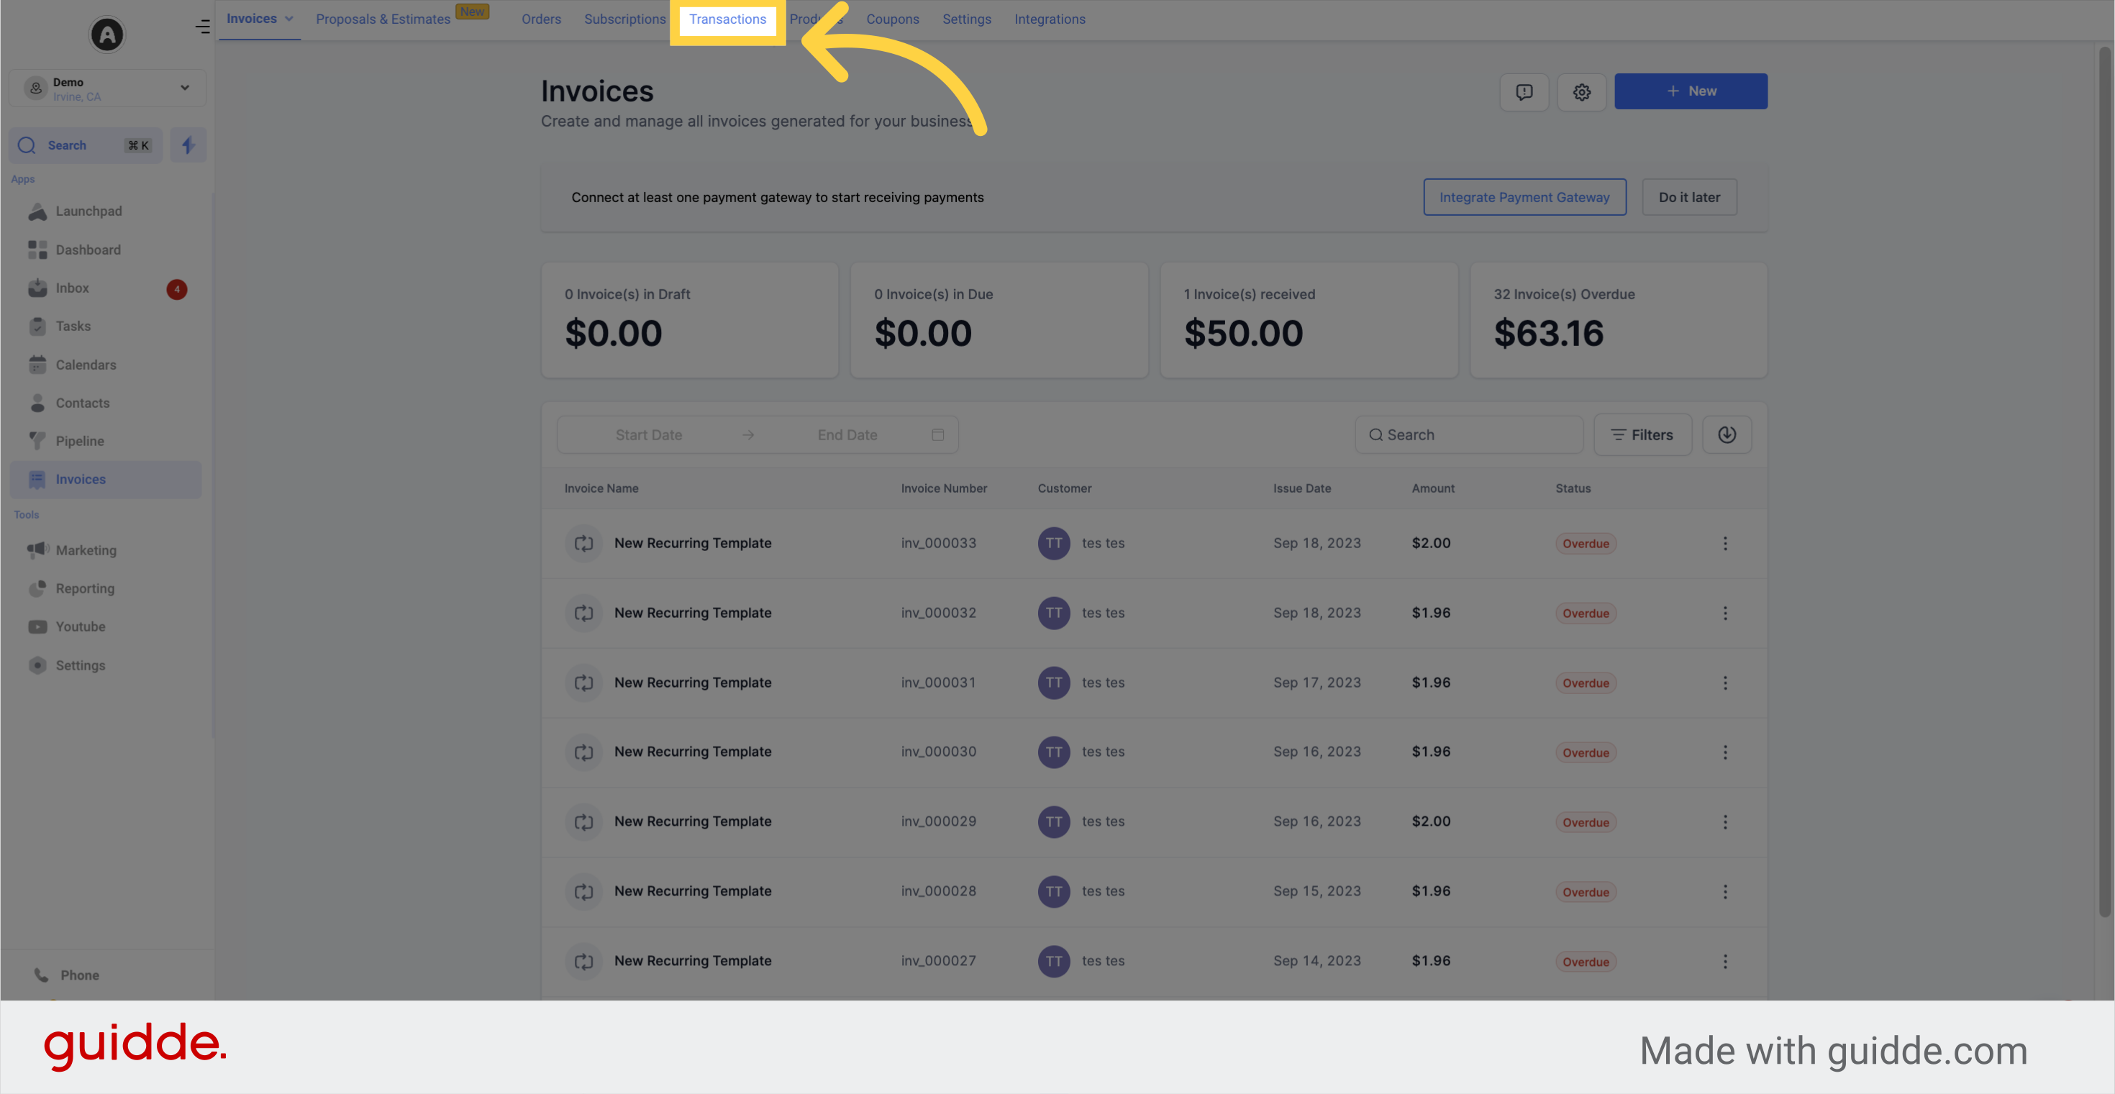This screenshot has height=1094, width=2115.
Task: Click the page vertical scrollbar
Action: point(2104,482)
